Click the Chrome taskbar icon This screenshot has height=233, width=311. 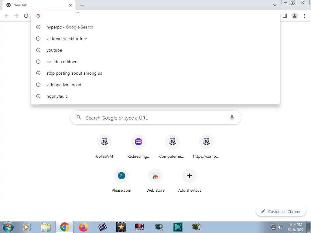pos(65,227)
